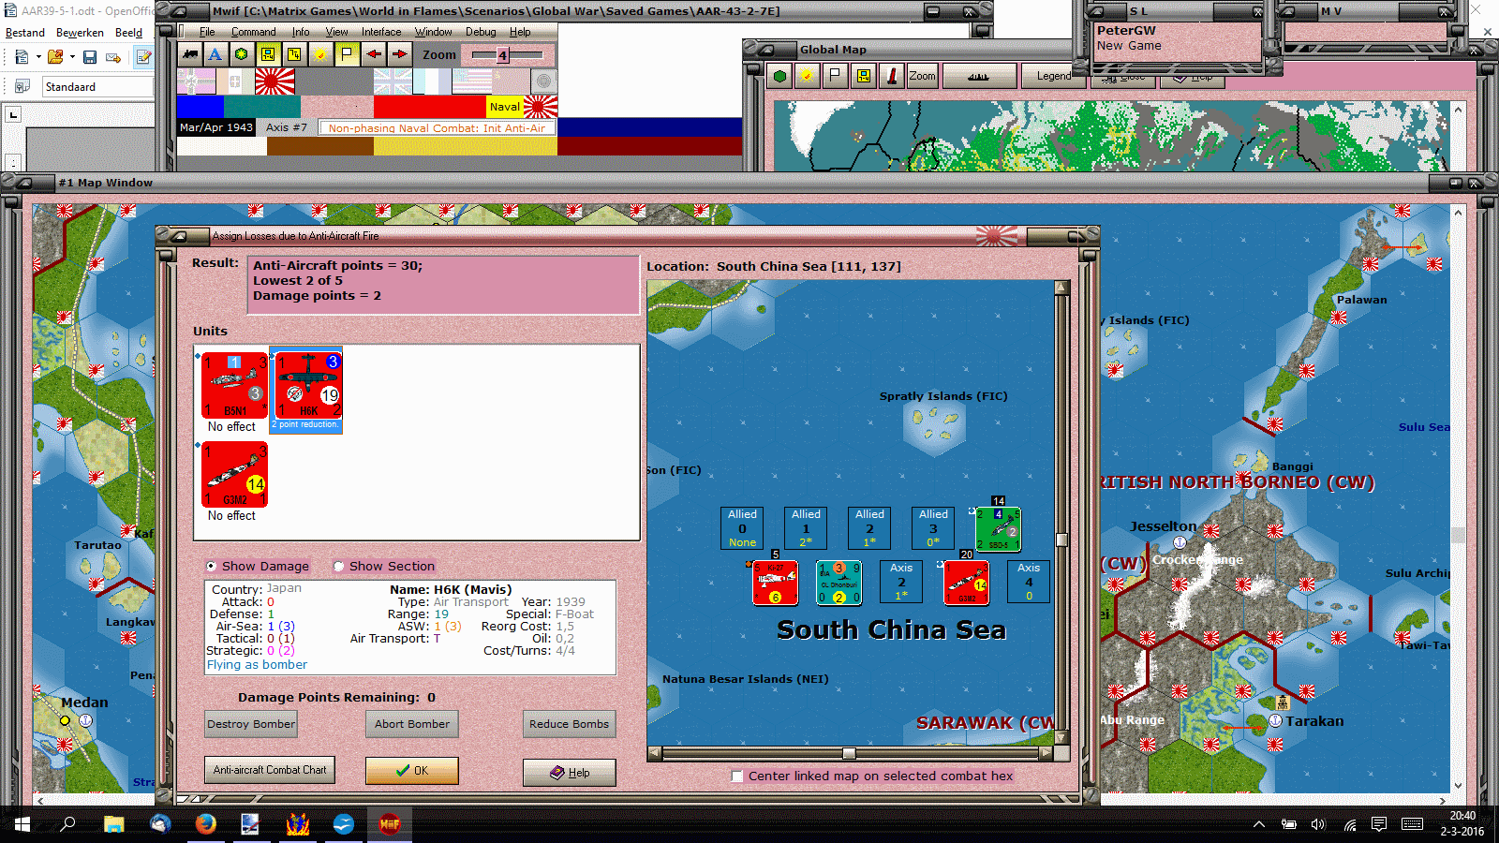
Task: Open the Interface menu
Action: (381, 32)
